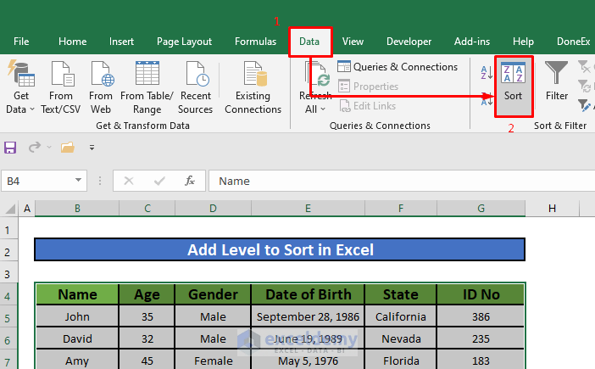Screen dimensions: 595x369
Task: Clear the filter icon
Action: [x=584, y=67]
